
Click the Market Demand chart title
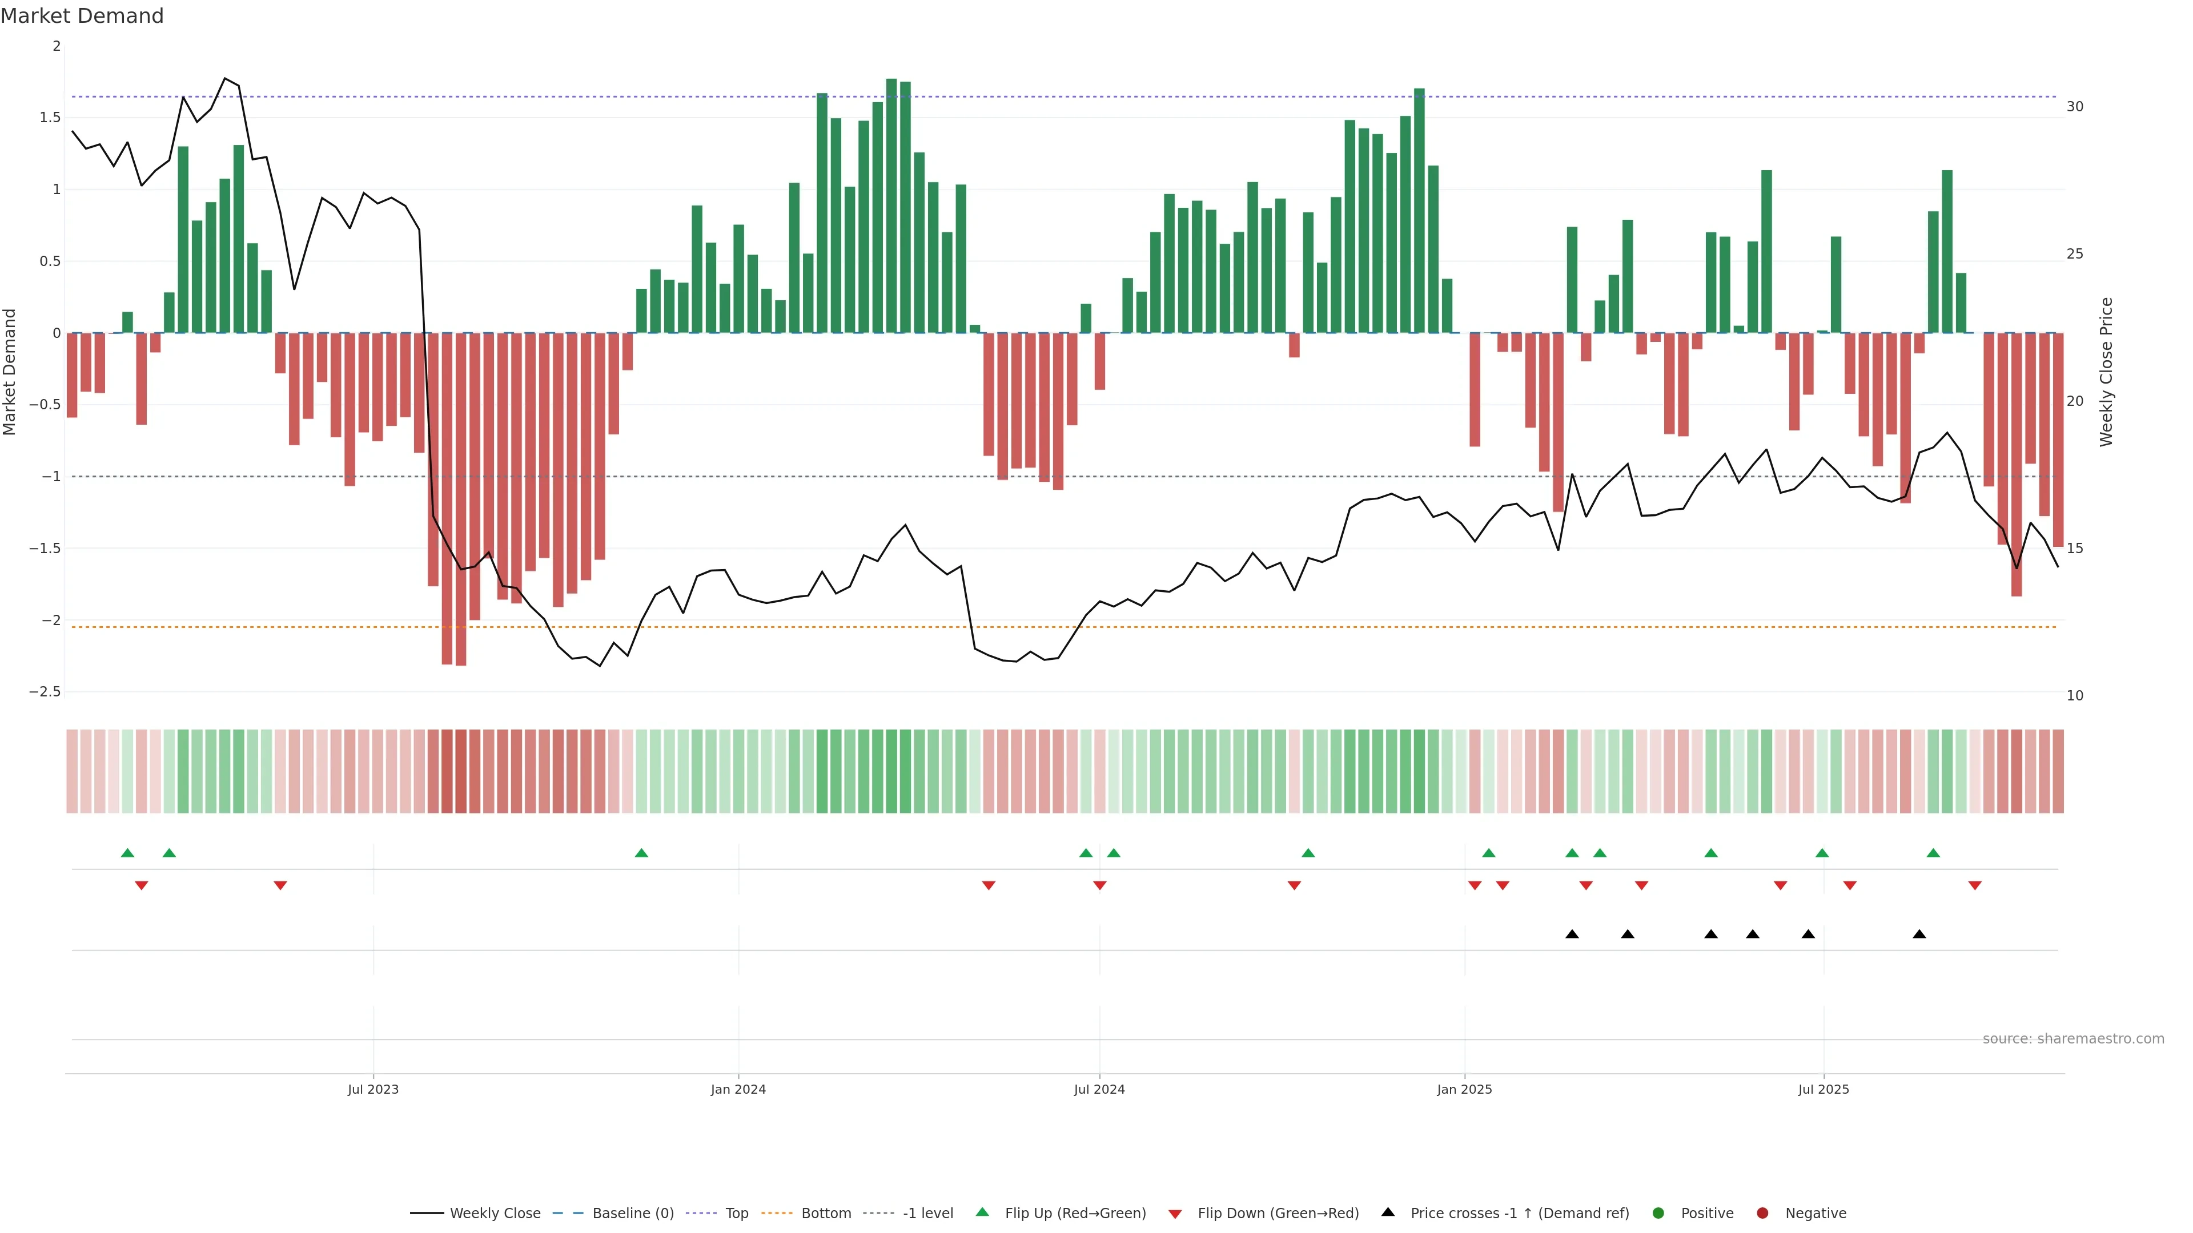(82, 16)
